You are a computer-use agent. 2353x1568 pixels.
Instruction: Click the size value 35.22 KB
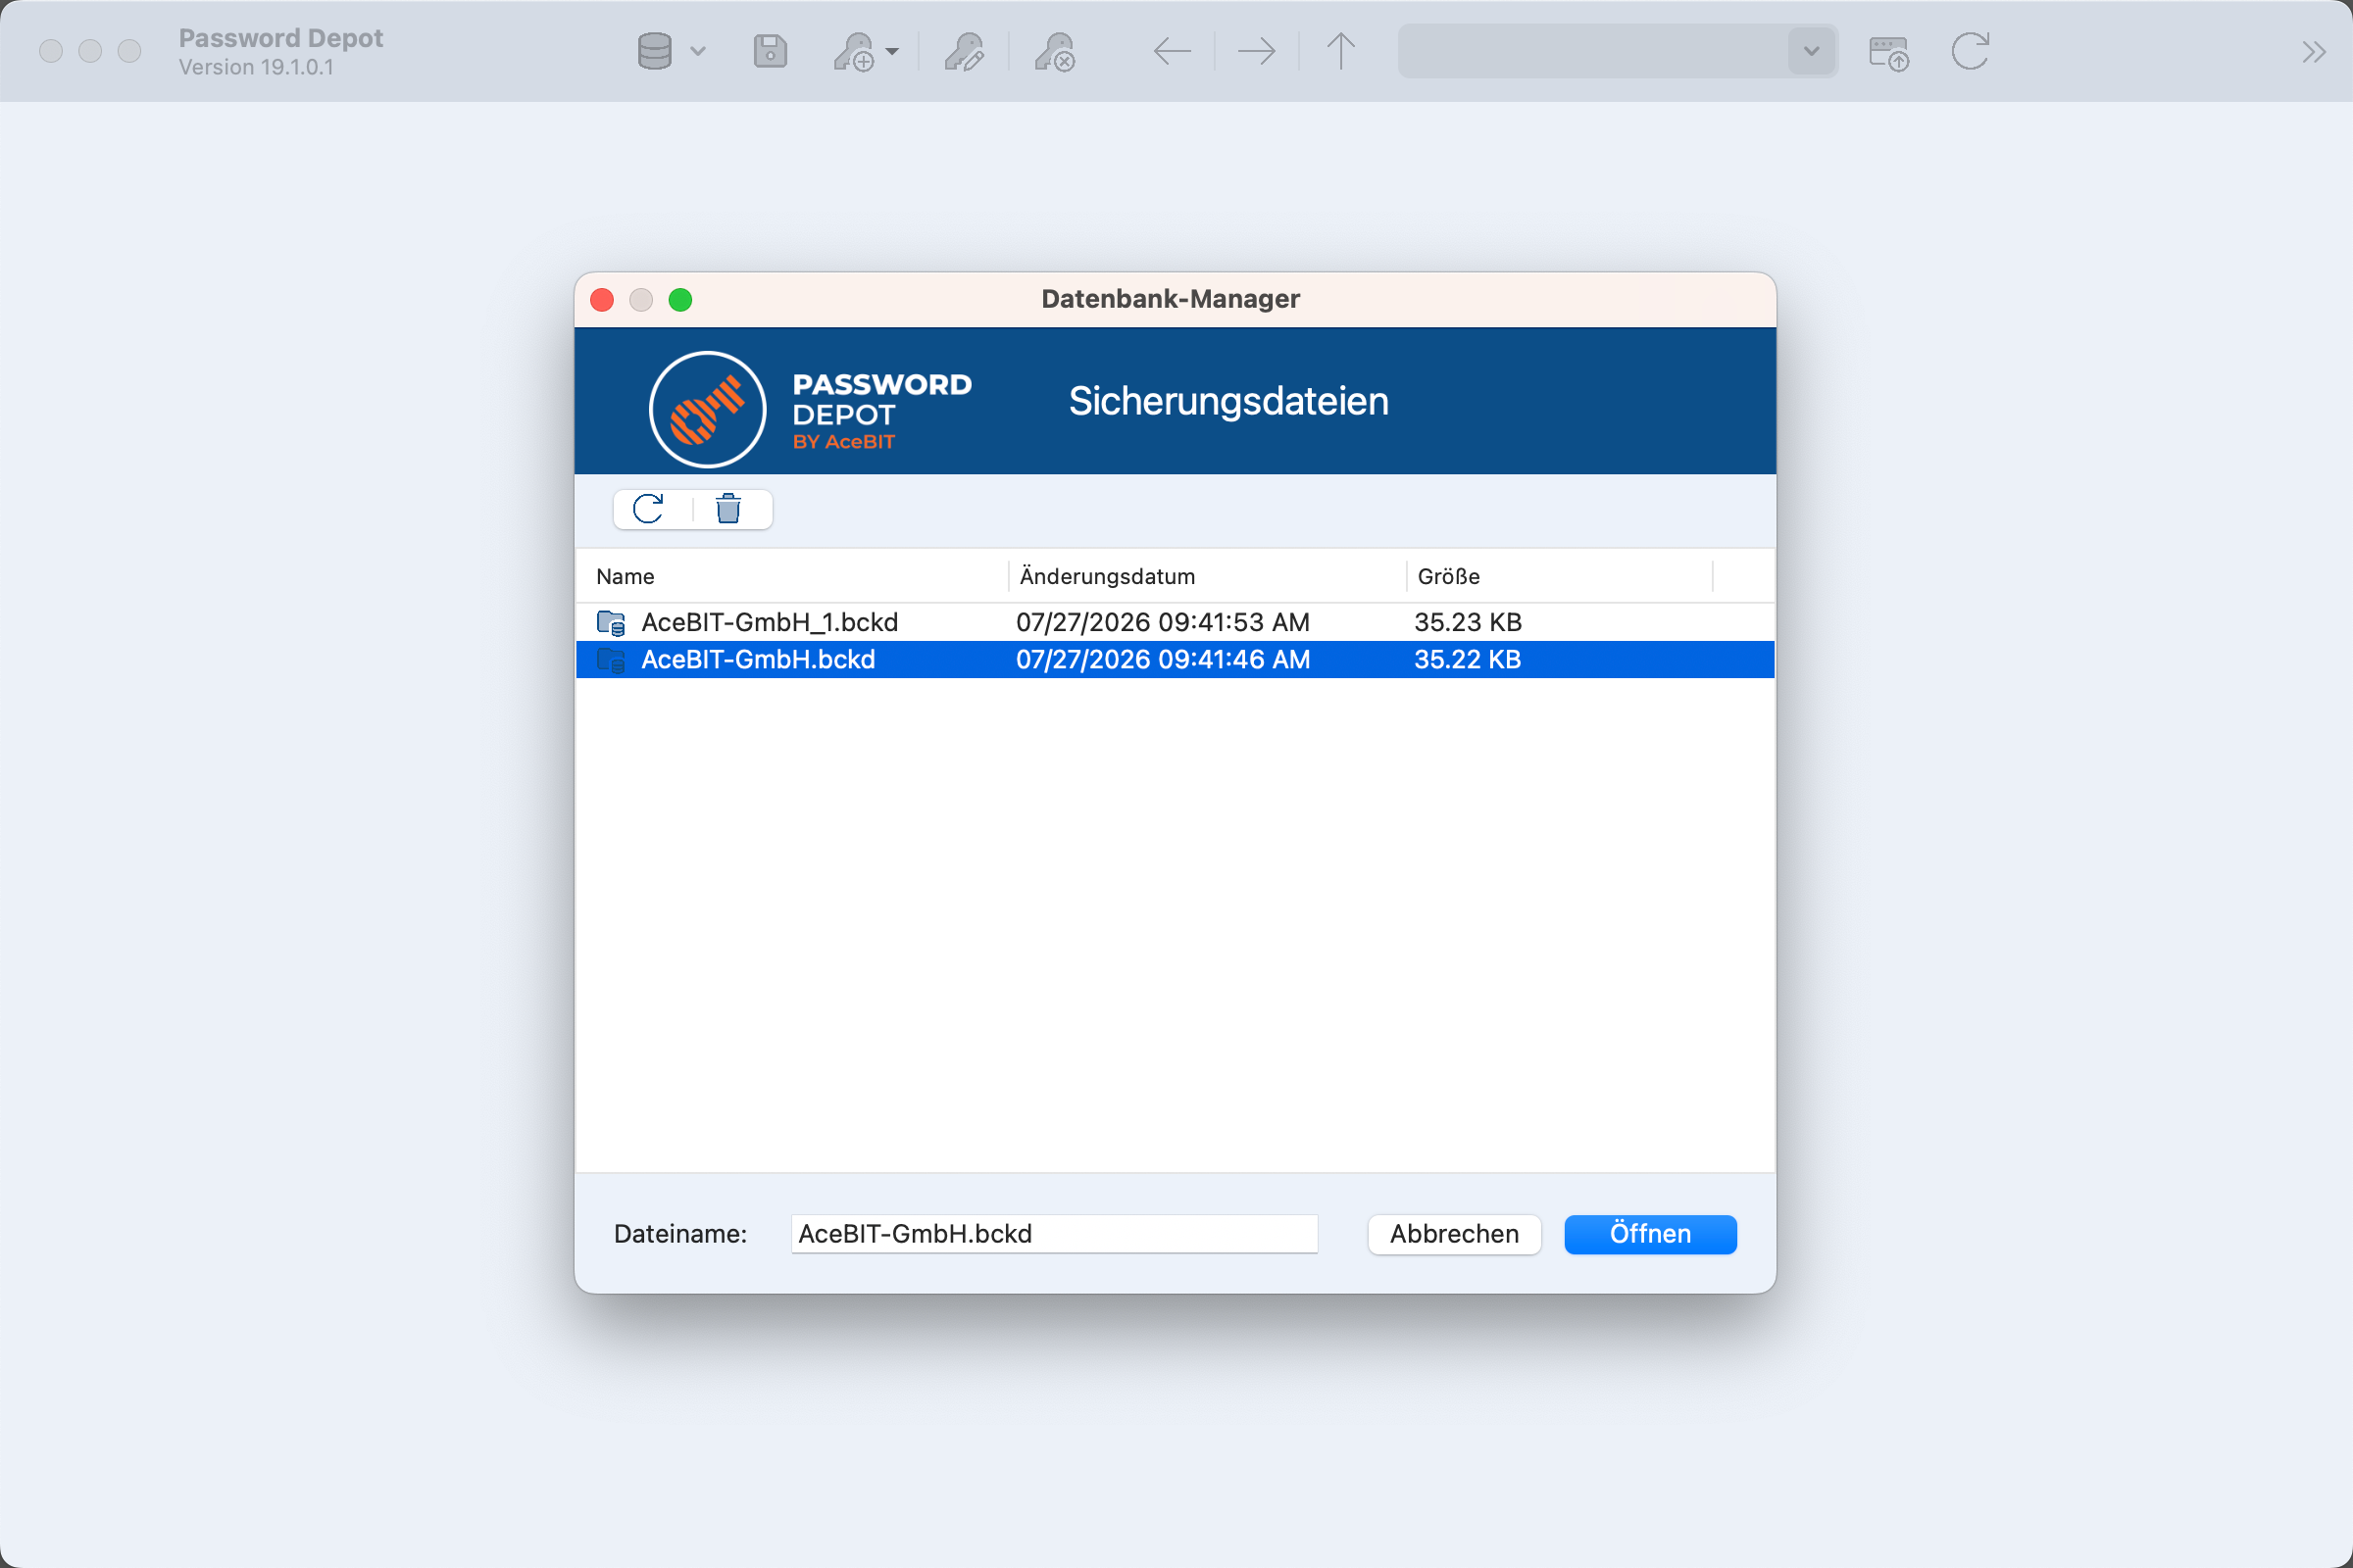[1468, 659]
